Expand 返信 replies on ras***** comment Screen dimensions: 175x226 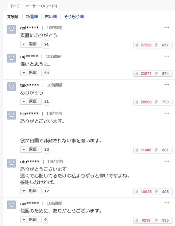click(x=31, y=219)
